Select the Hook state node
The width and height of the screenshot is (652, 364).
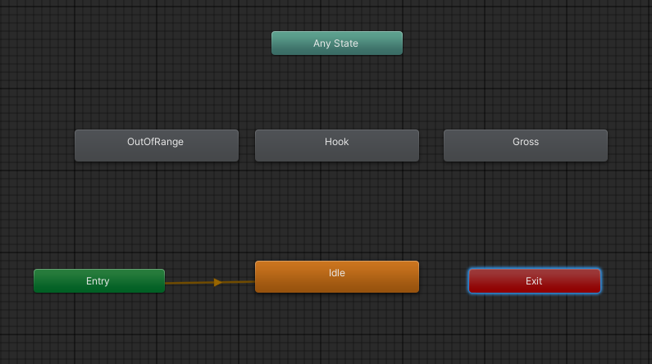(x=337, y=145)
